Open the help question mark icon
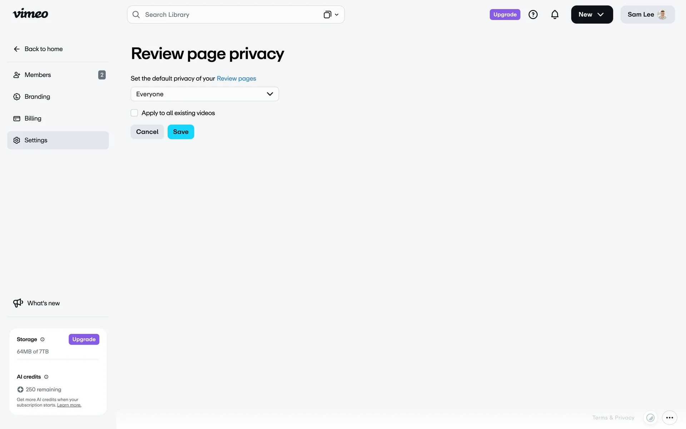 pyautogui.click(x=533, y=15)
